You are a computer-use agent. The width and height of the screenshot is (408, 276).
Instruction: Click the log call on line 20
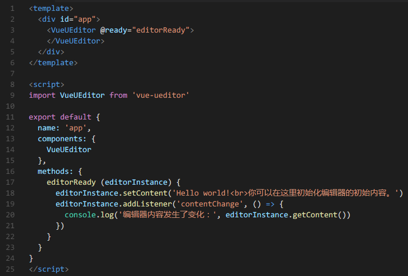click(107, 215)
